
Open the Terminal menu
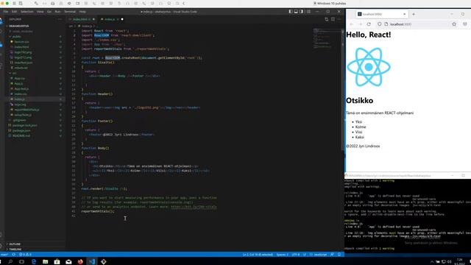click(x=70, y=12)
